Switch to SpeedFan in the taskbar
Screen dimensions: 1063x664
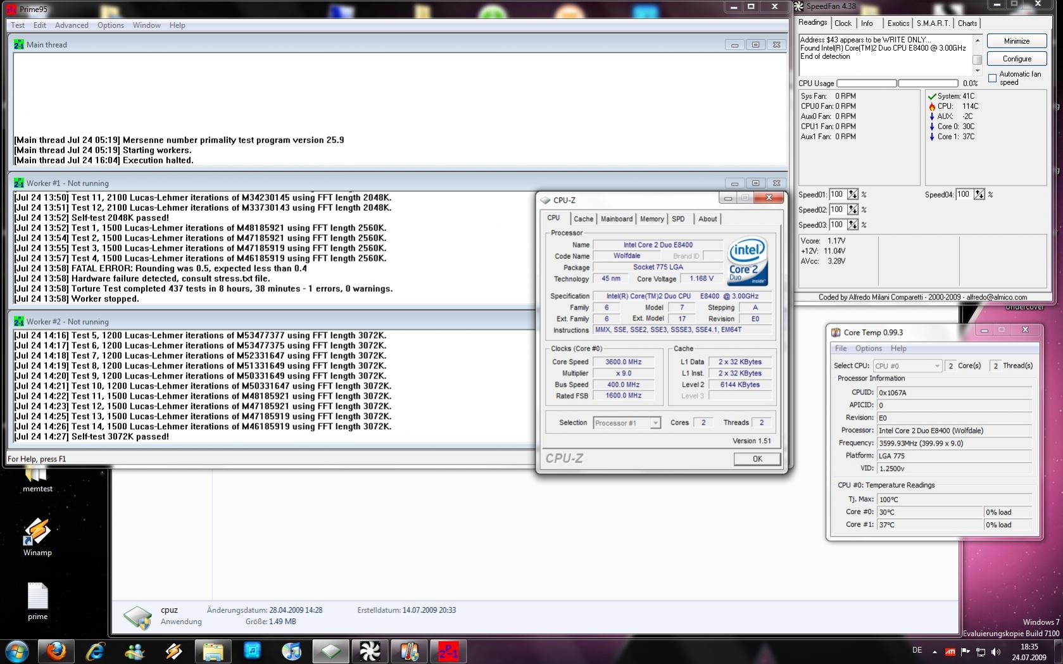370,651
